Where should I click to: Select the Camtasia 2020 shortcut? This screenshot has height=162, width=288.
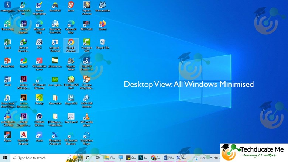click(87, 43)
